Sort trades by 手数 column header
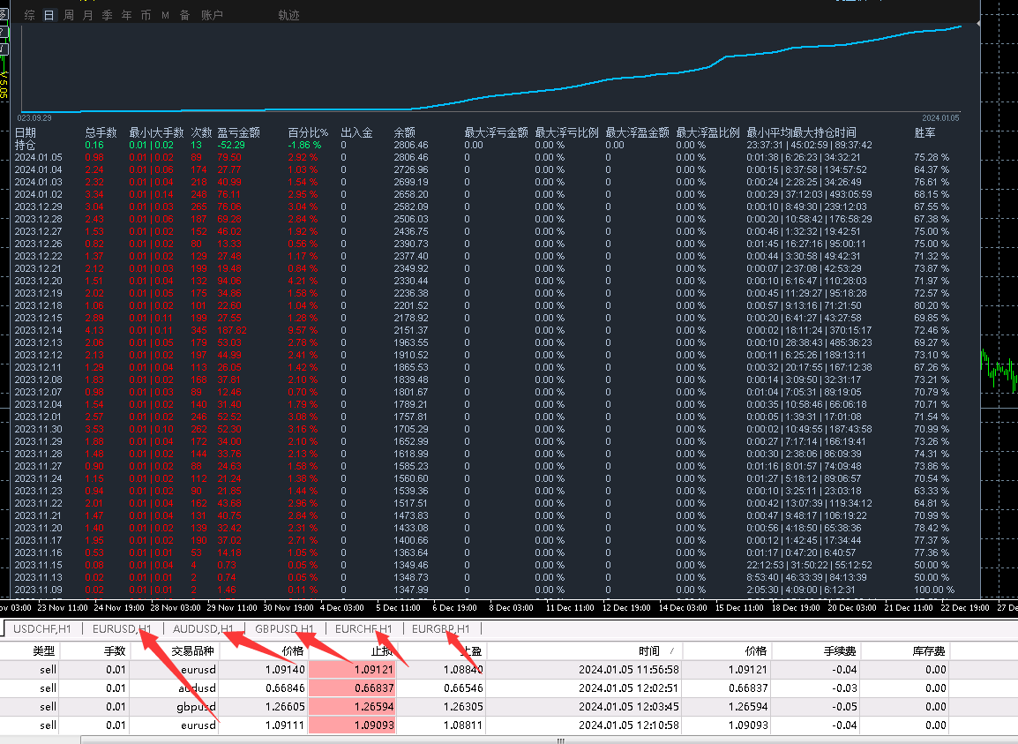 115,650
